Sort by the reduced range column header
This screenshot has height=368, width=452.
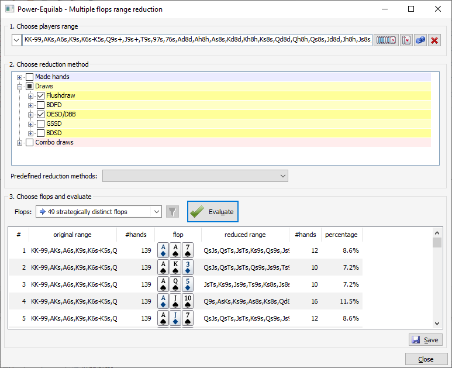tap(245, 235)
